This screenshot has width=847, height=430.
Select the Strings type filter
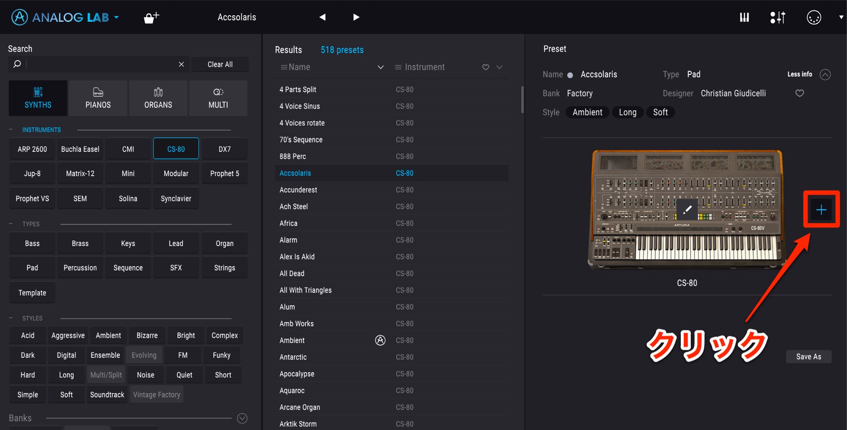[225, 268]
